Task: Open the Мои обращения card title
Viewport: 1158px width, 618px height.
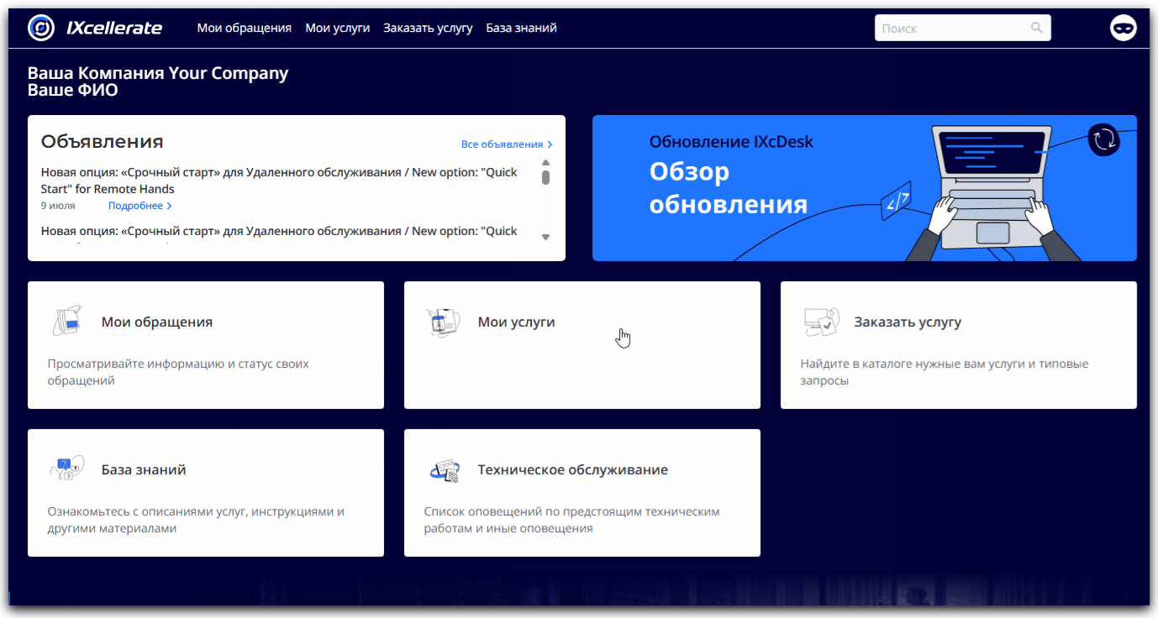Action: pyautogui.click(x=157, y=322)
